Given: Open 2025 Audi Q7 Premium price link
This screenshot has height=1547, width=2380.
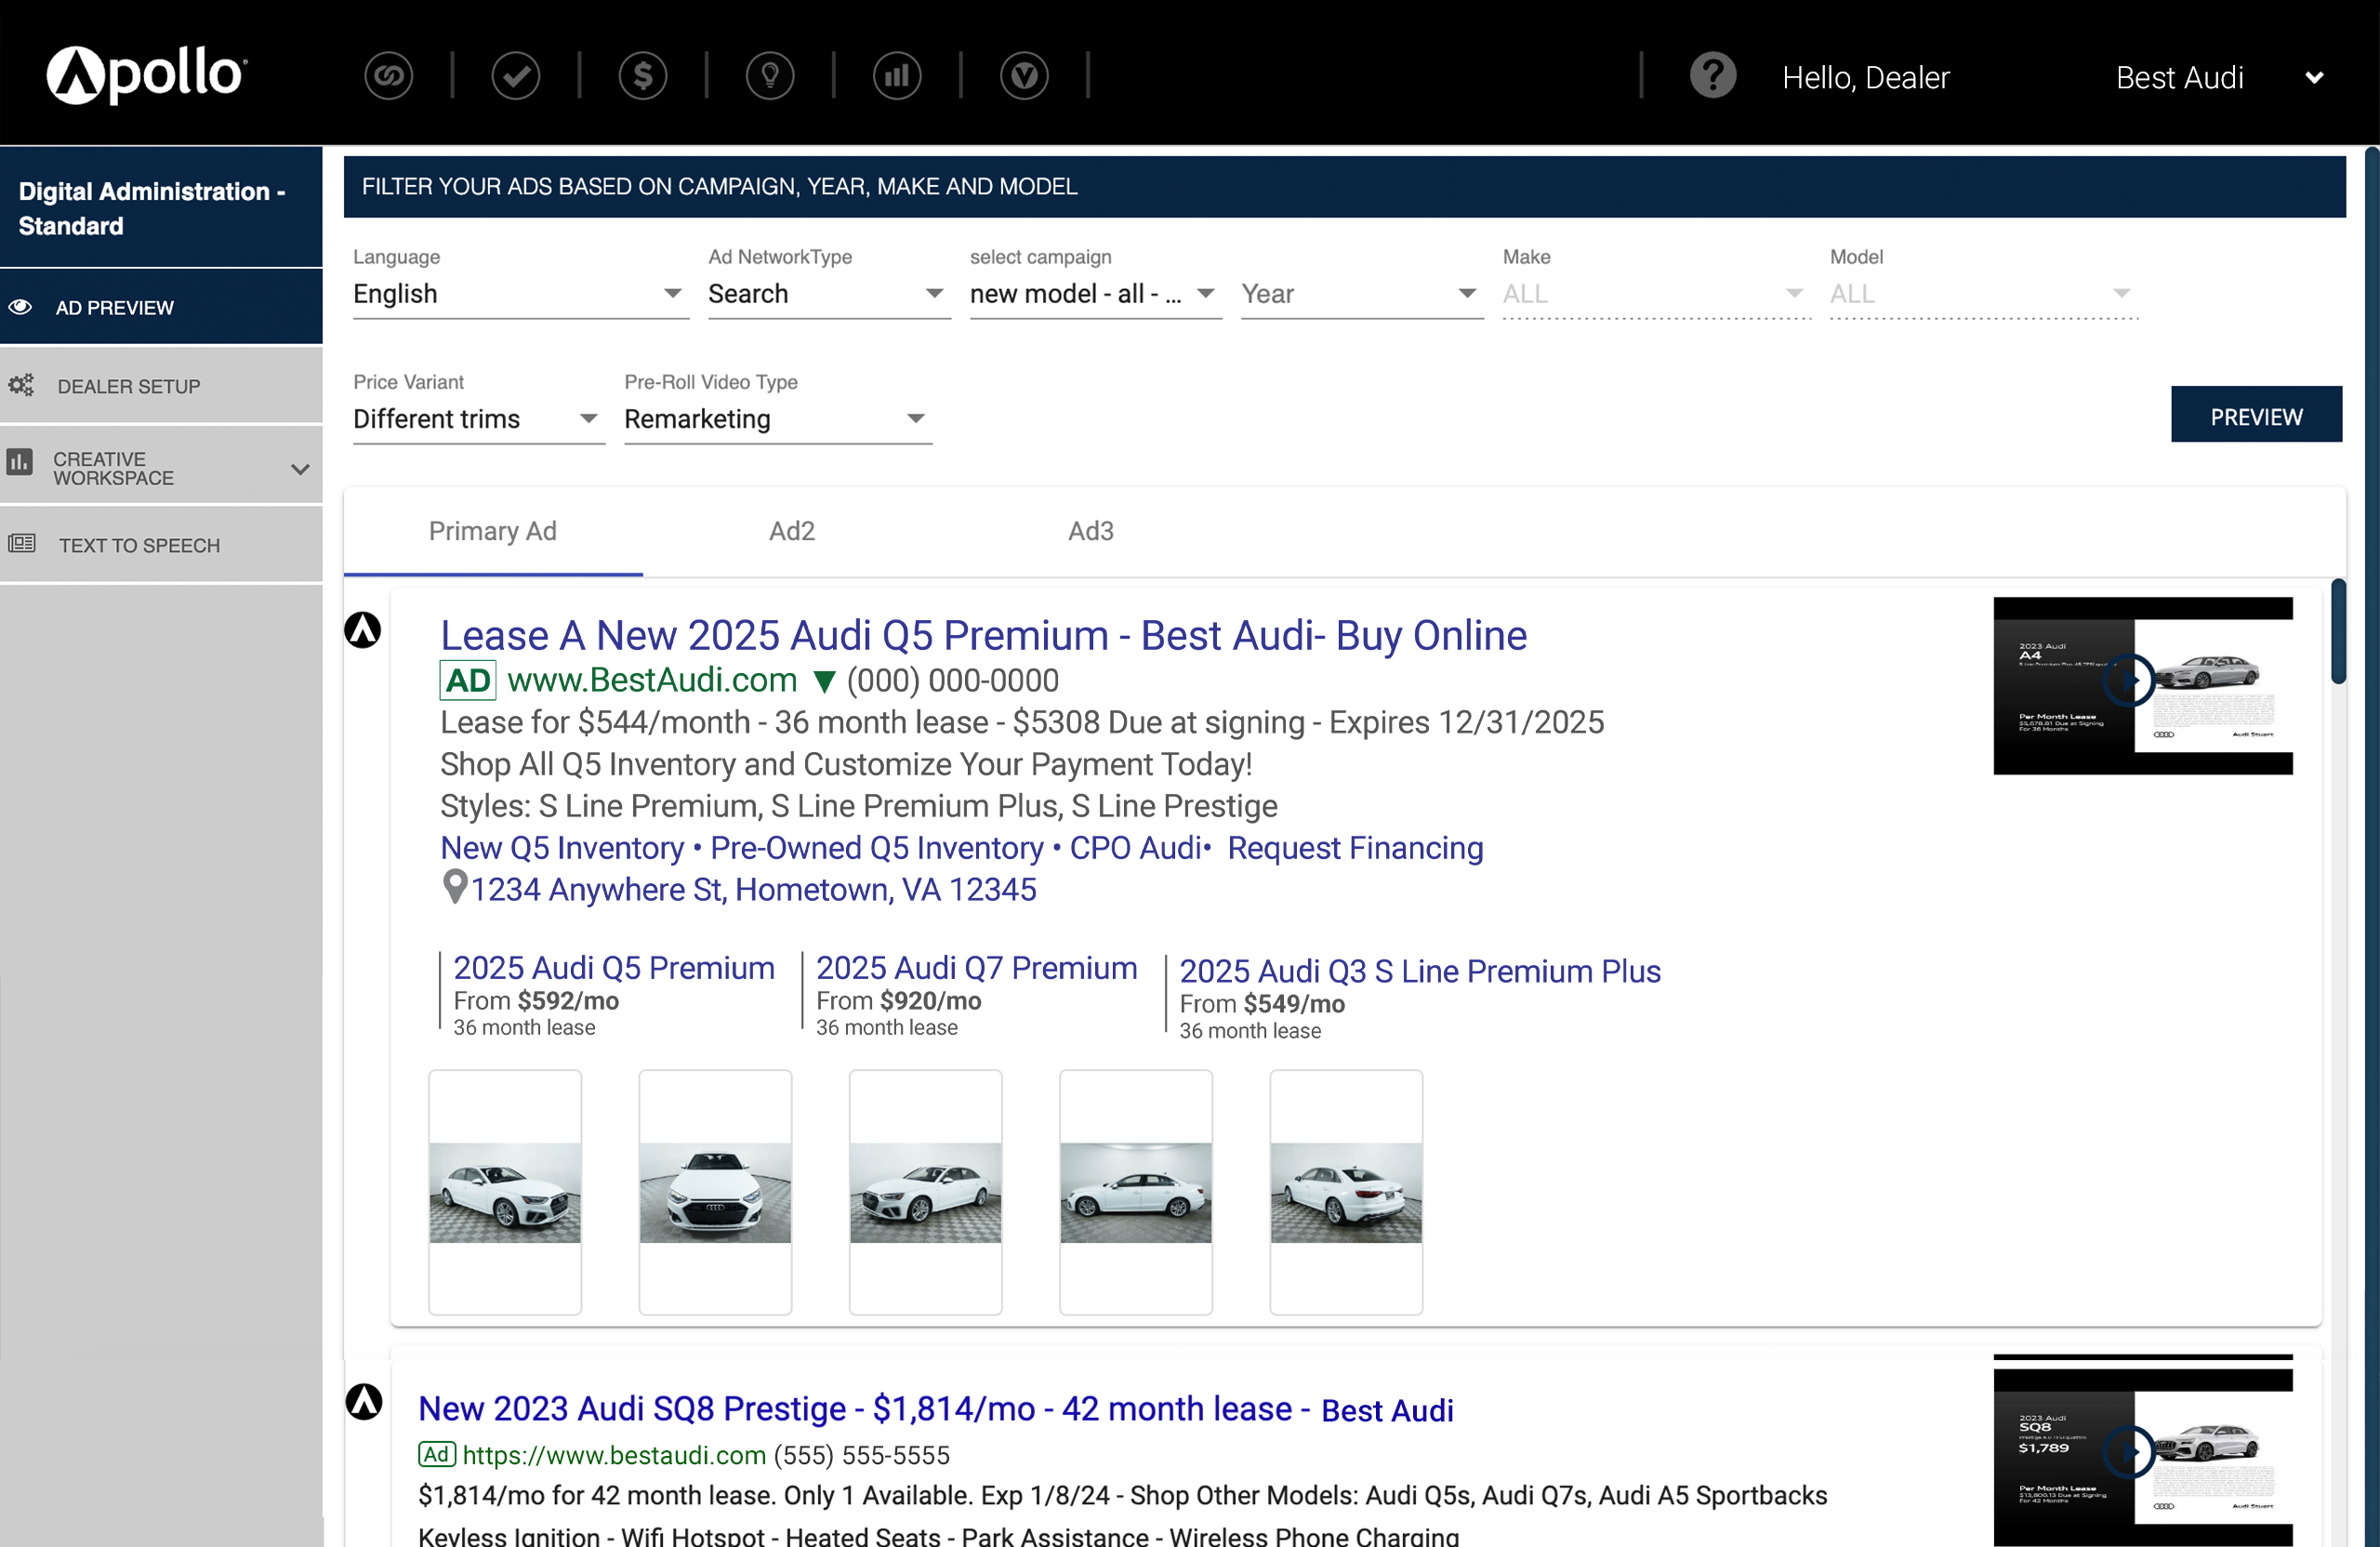Looking at the screenshot, I should coord(977,968).
